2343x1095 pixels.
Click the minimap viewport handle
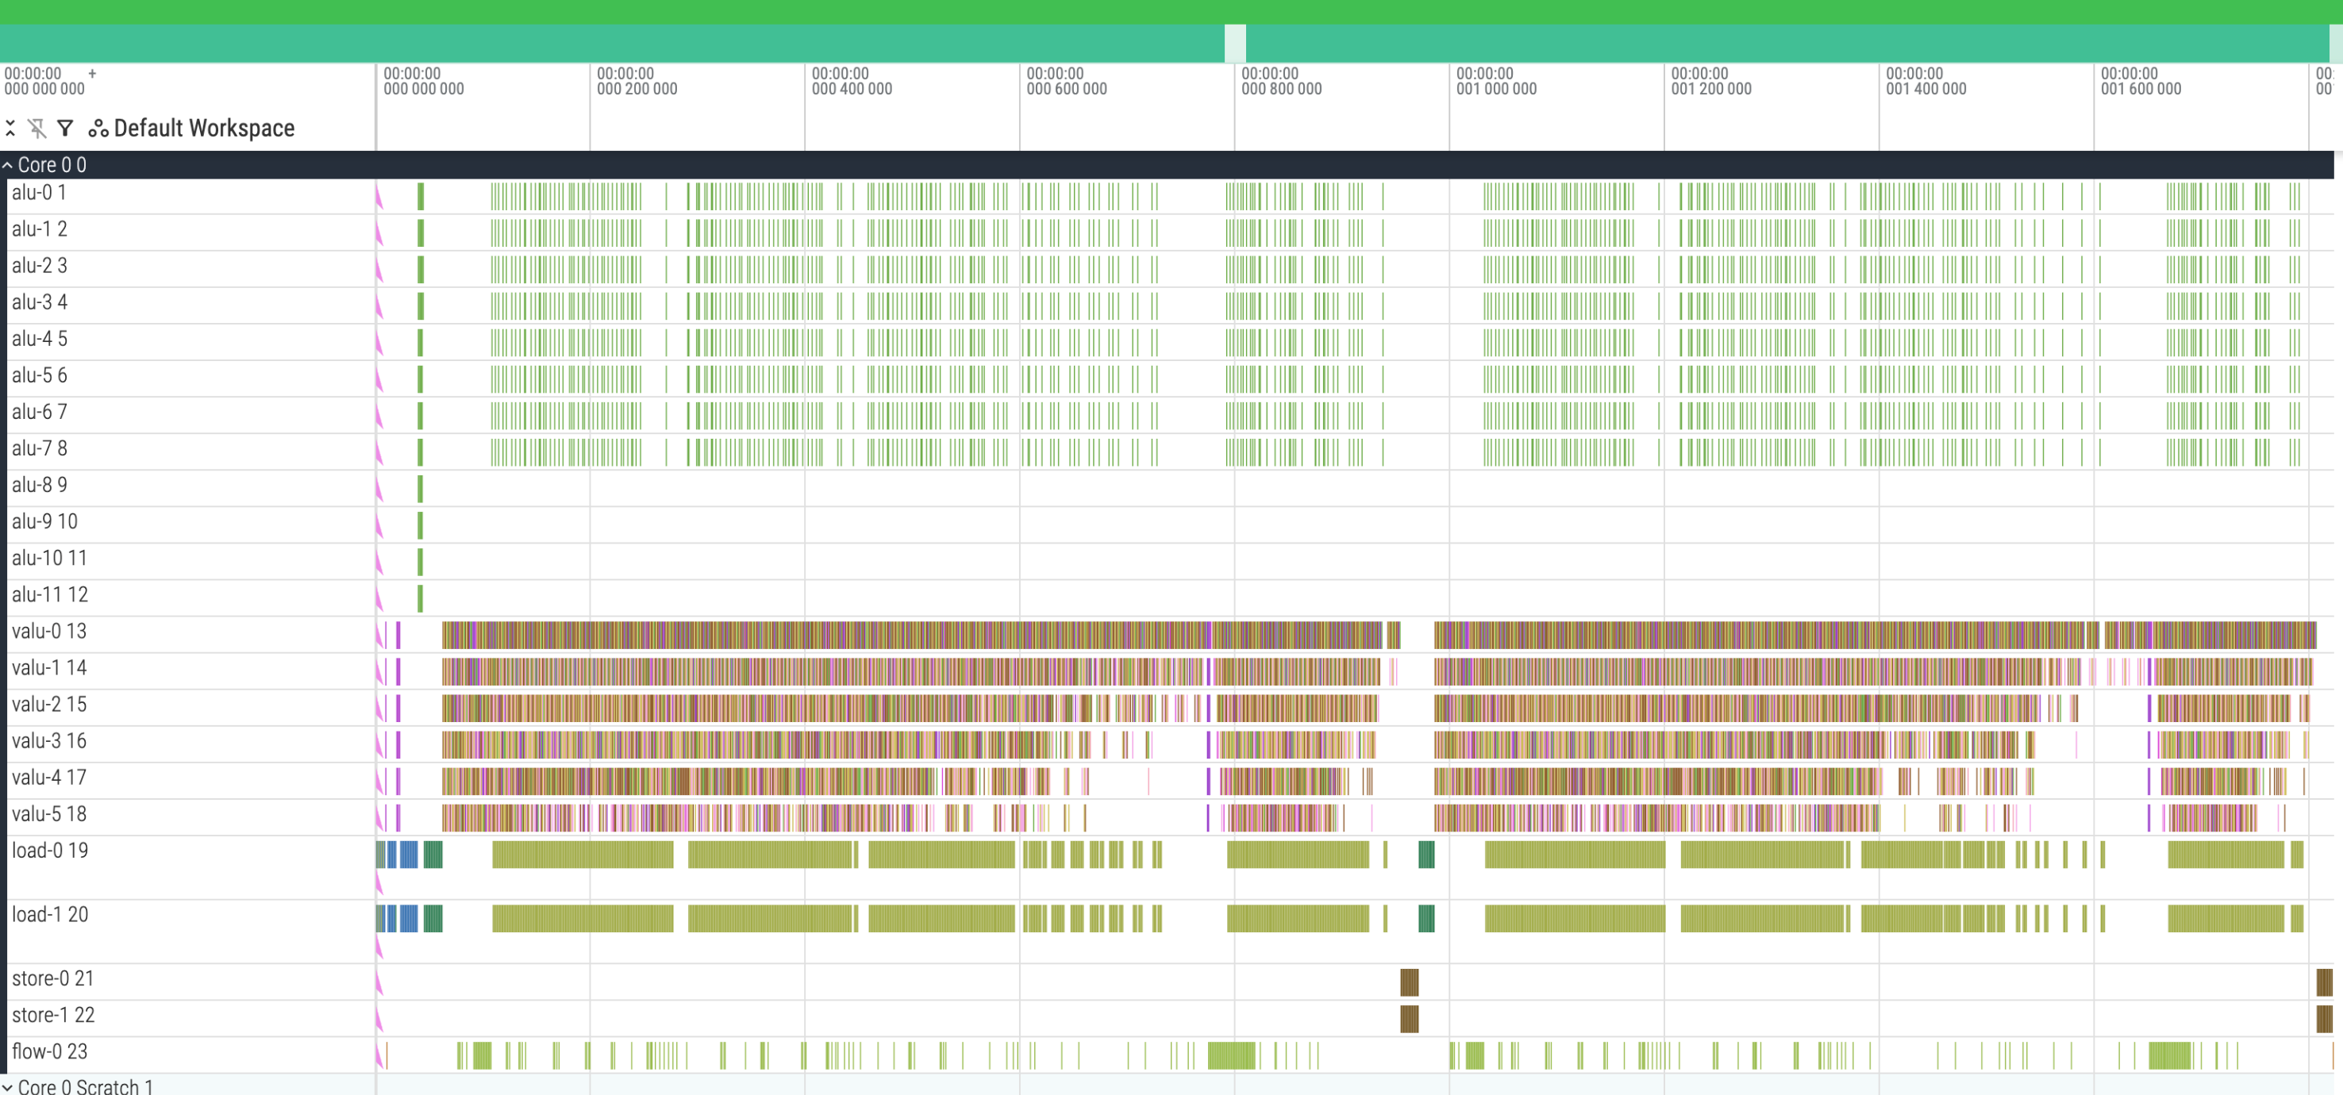[x=1235, y=42]
